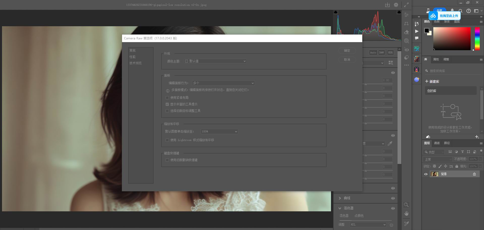
Task: Pick a color in the red color field
Action: click(452, 39)
